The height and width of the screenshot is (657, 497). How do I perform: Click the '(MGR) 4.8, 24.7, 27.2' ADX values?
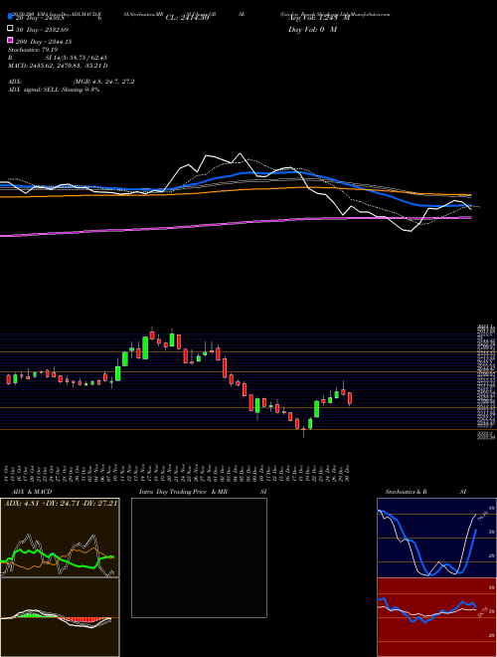pos(103,82)
